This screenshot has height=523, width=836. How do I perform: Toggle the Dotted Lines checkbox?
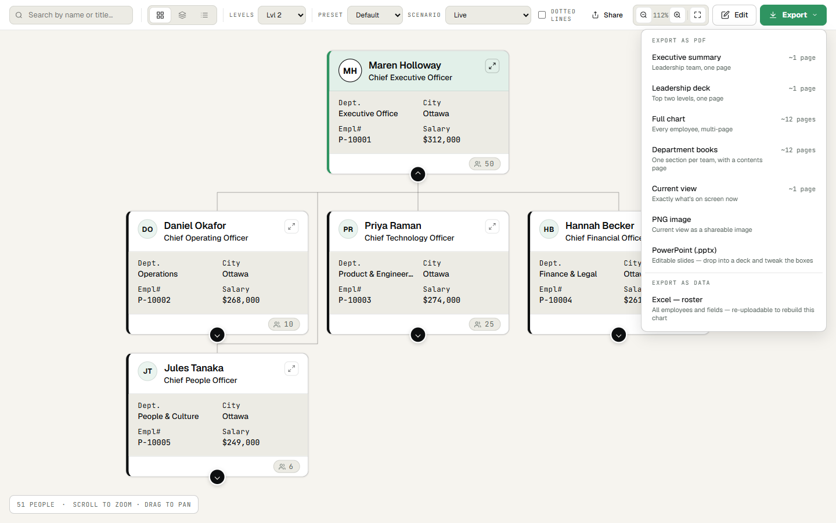coord(542,15)
